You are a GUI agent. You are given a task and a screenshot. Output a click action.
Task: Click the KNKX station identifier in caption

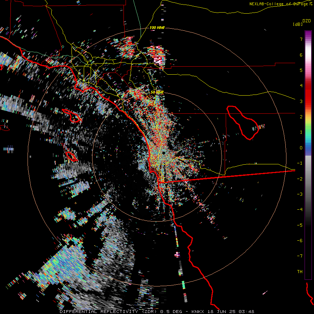(x=198, y=312)
